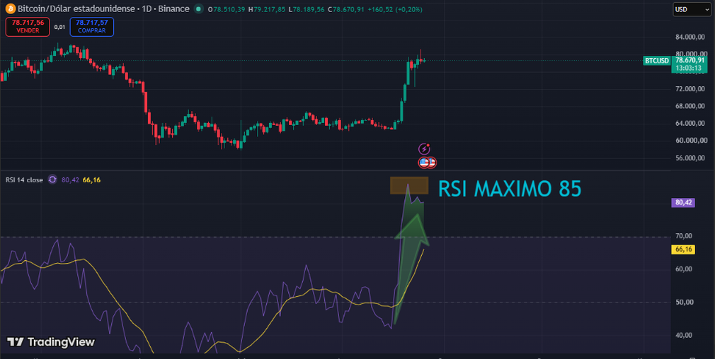Click the low value L78.189,56
Viewport: 715px width, 359px height.
tap(308, 10)
